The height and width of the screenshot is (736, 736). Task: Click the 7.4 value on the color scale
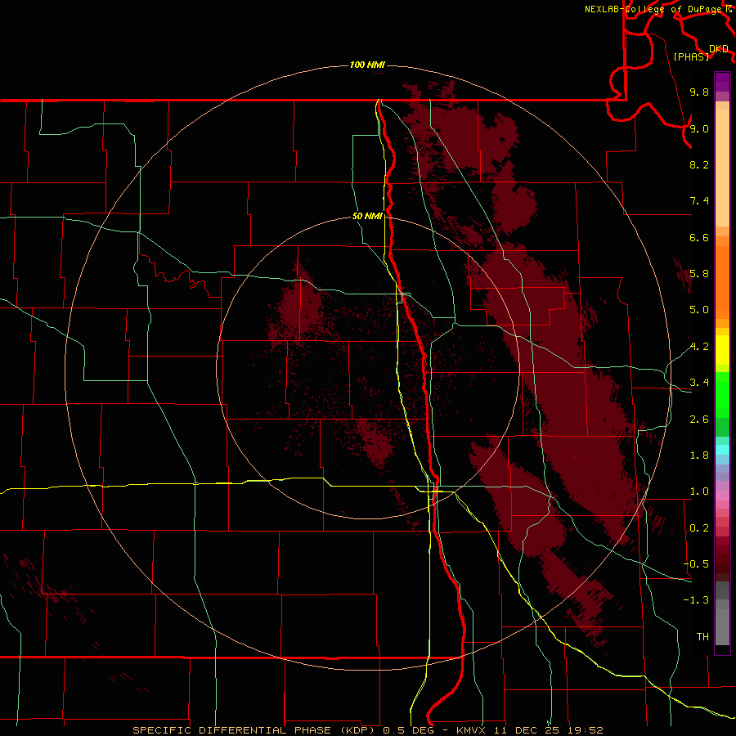coord(699,201)
